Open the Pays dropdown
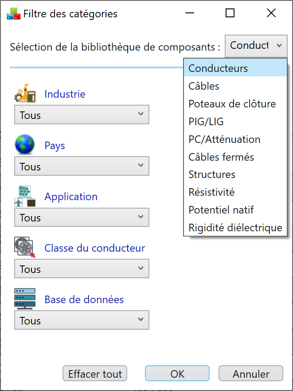 pyautogui.click(x=82, y=166)
